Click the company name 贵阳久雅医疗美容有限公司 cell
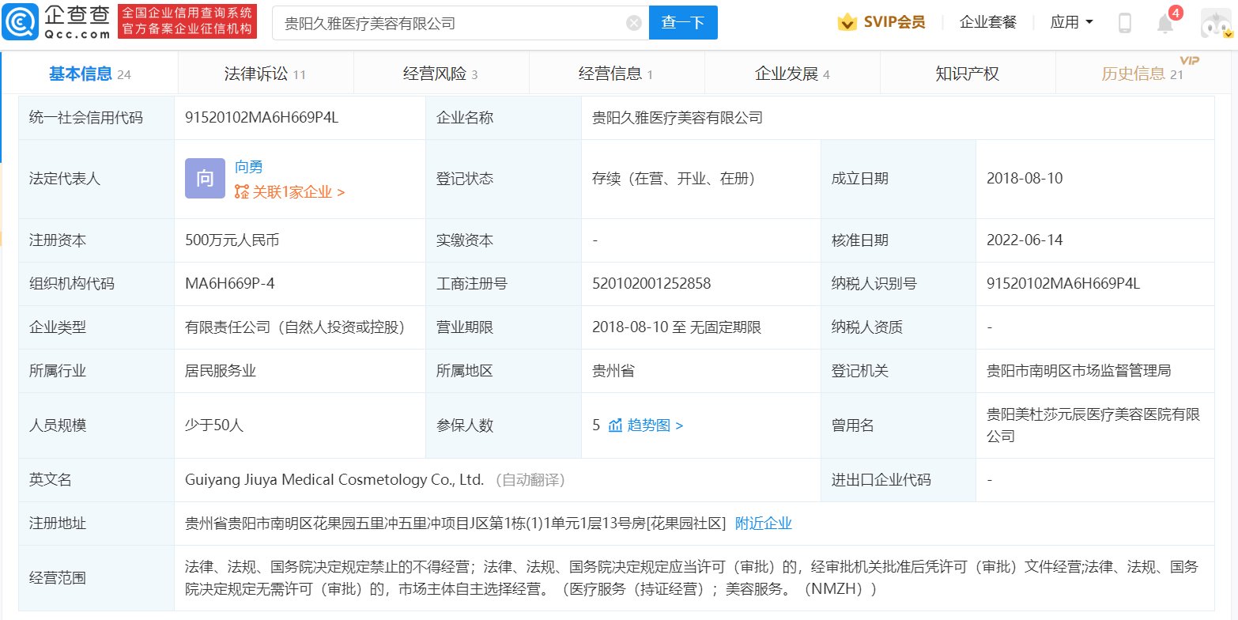The image size is (1238, 620). click(678, 118)
